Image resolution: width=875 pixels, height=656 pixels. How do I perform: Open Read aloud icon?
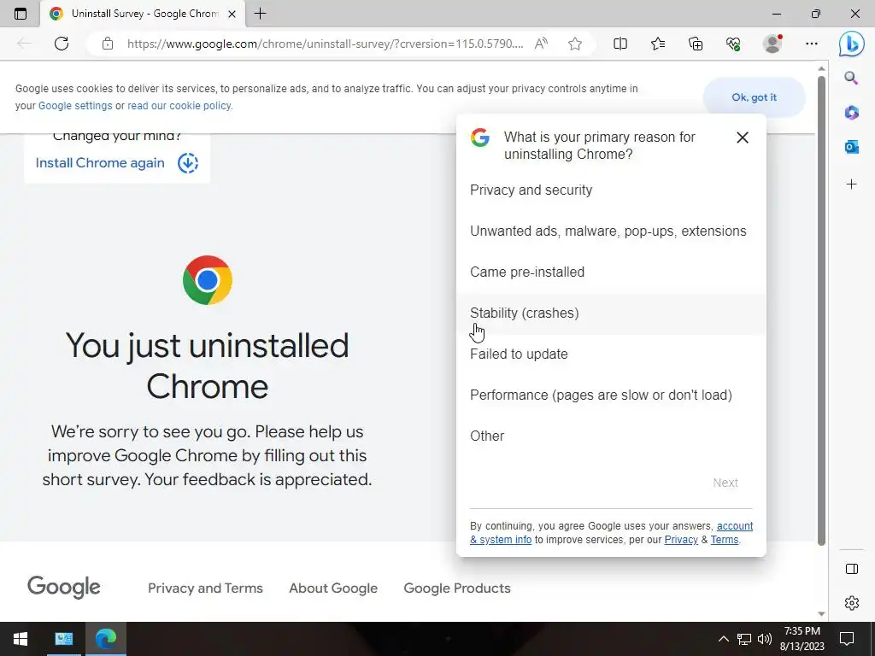541,44
